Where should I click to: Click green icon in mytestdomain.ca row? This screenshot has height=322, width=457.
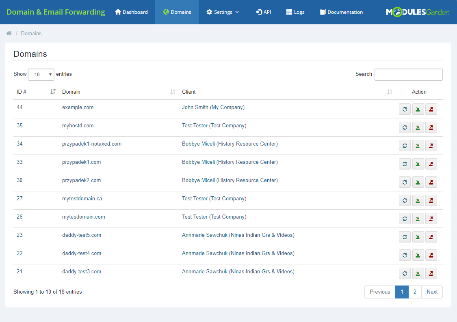click(x=418, y=200)
